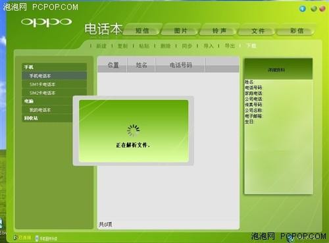Click 导入 in the toolbar

coord(209,46)
